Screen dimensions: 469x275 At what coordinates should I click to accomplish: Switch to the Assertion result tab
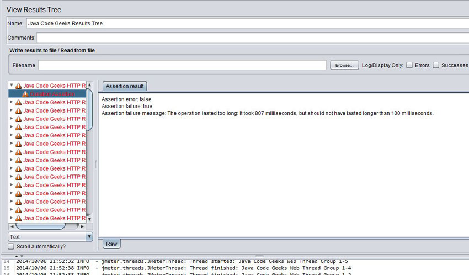coord(125,86)
